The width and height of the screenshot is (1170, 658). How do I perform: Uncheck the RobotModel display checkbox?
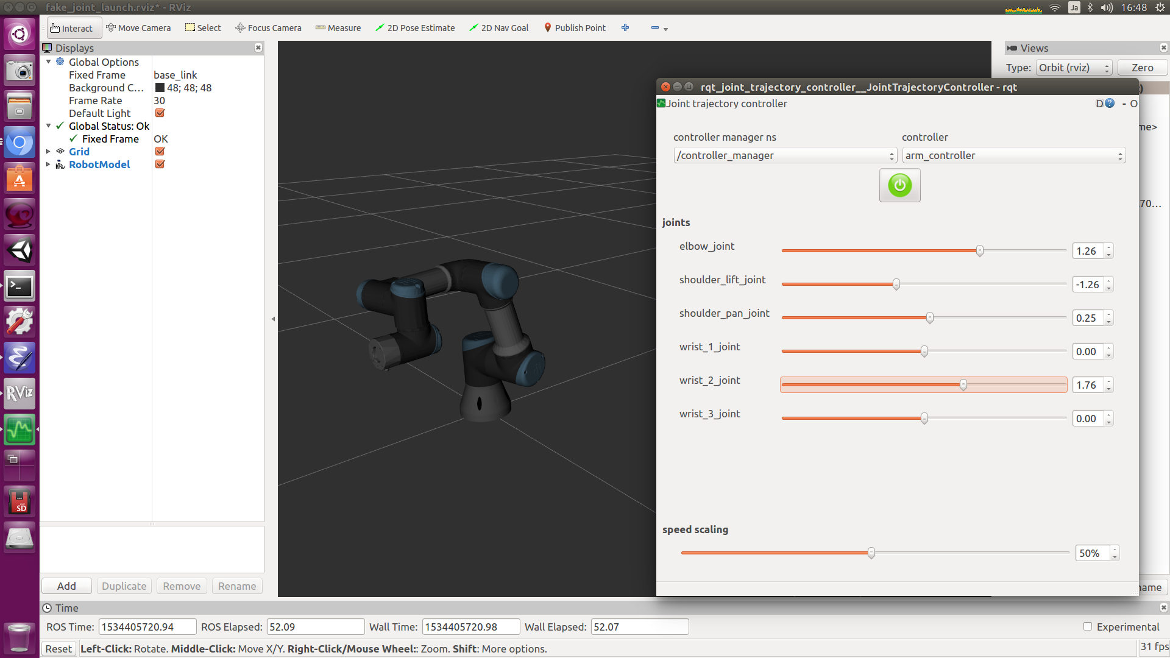(160, 164)
